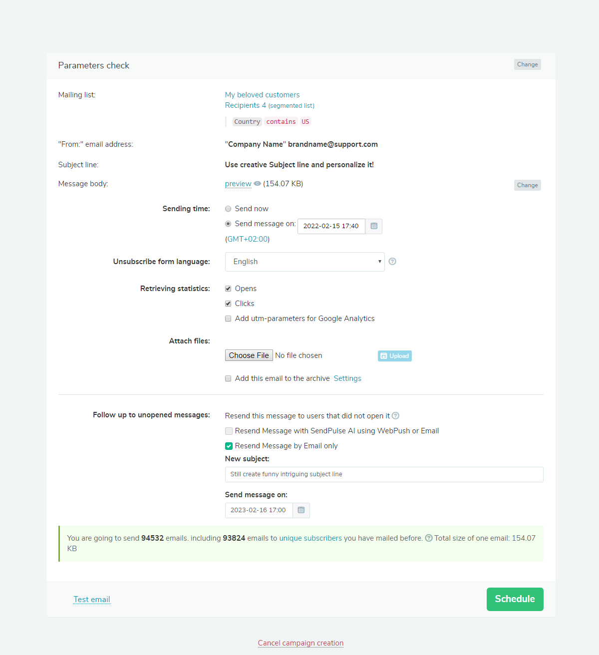Open the Test email link
The image size is (599, 655).
92,600
